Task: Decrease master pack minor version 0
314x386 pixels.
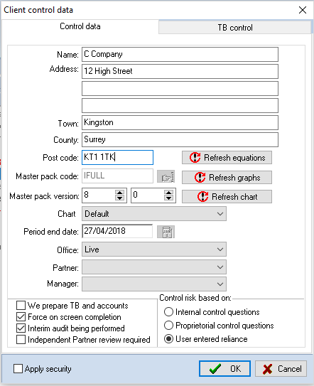Action: [x=168, y=198]
